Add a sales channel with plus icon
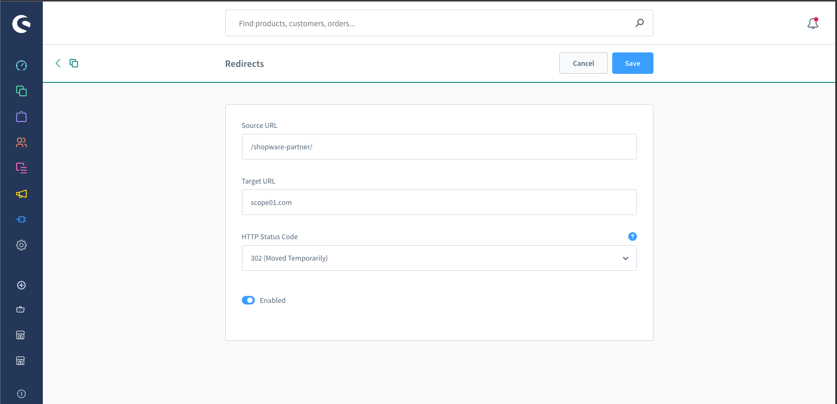 [x=21, y=285]
